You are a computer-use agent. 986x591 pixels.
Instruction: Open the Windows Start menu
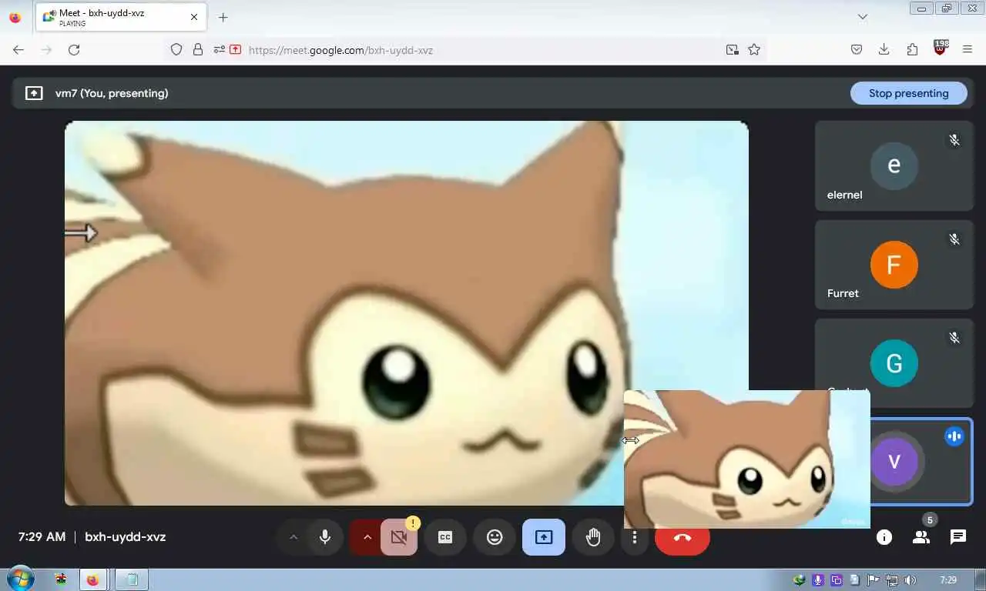point(19,579)
